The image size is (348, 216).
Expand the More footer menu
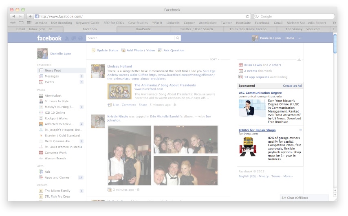(288, 176)
